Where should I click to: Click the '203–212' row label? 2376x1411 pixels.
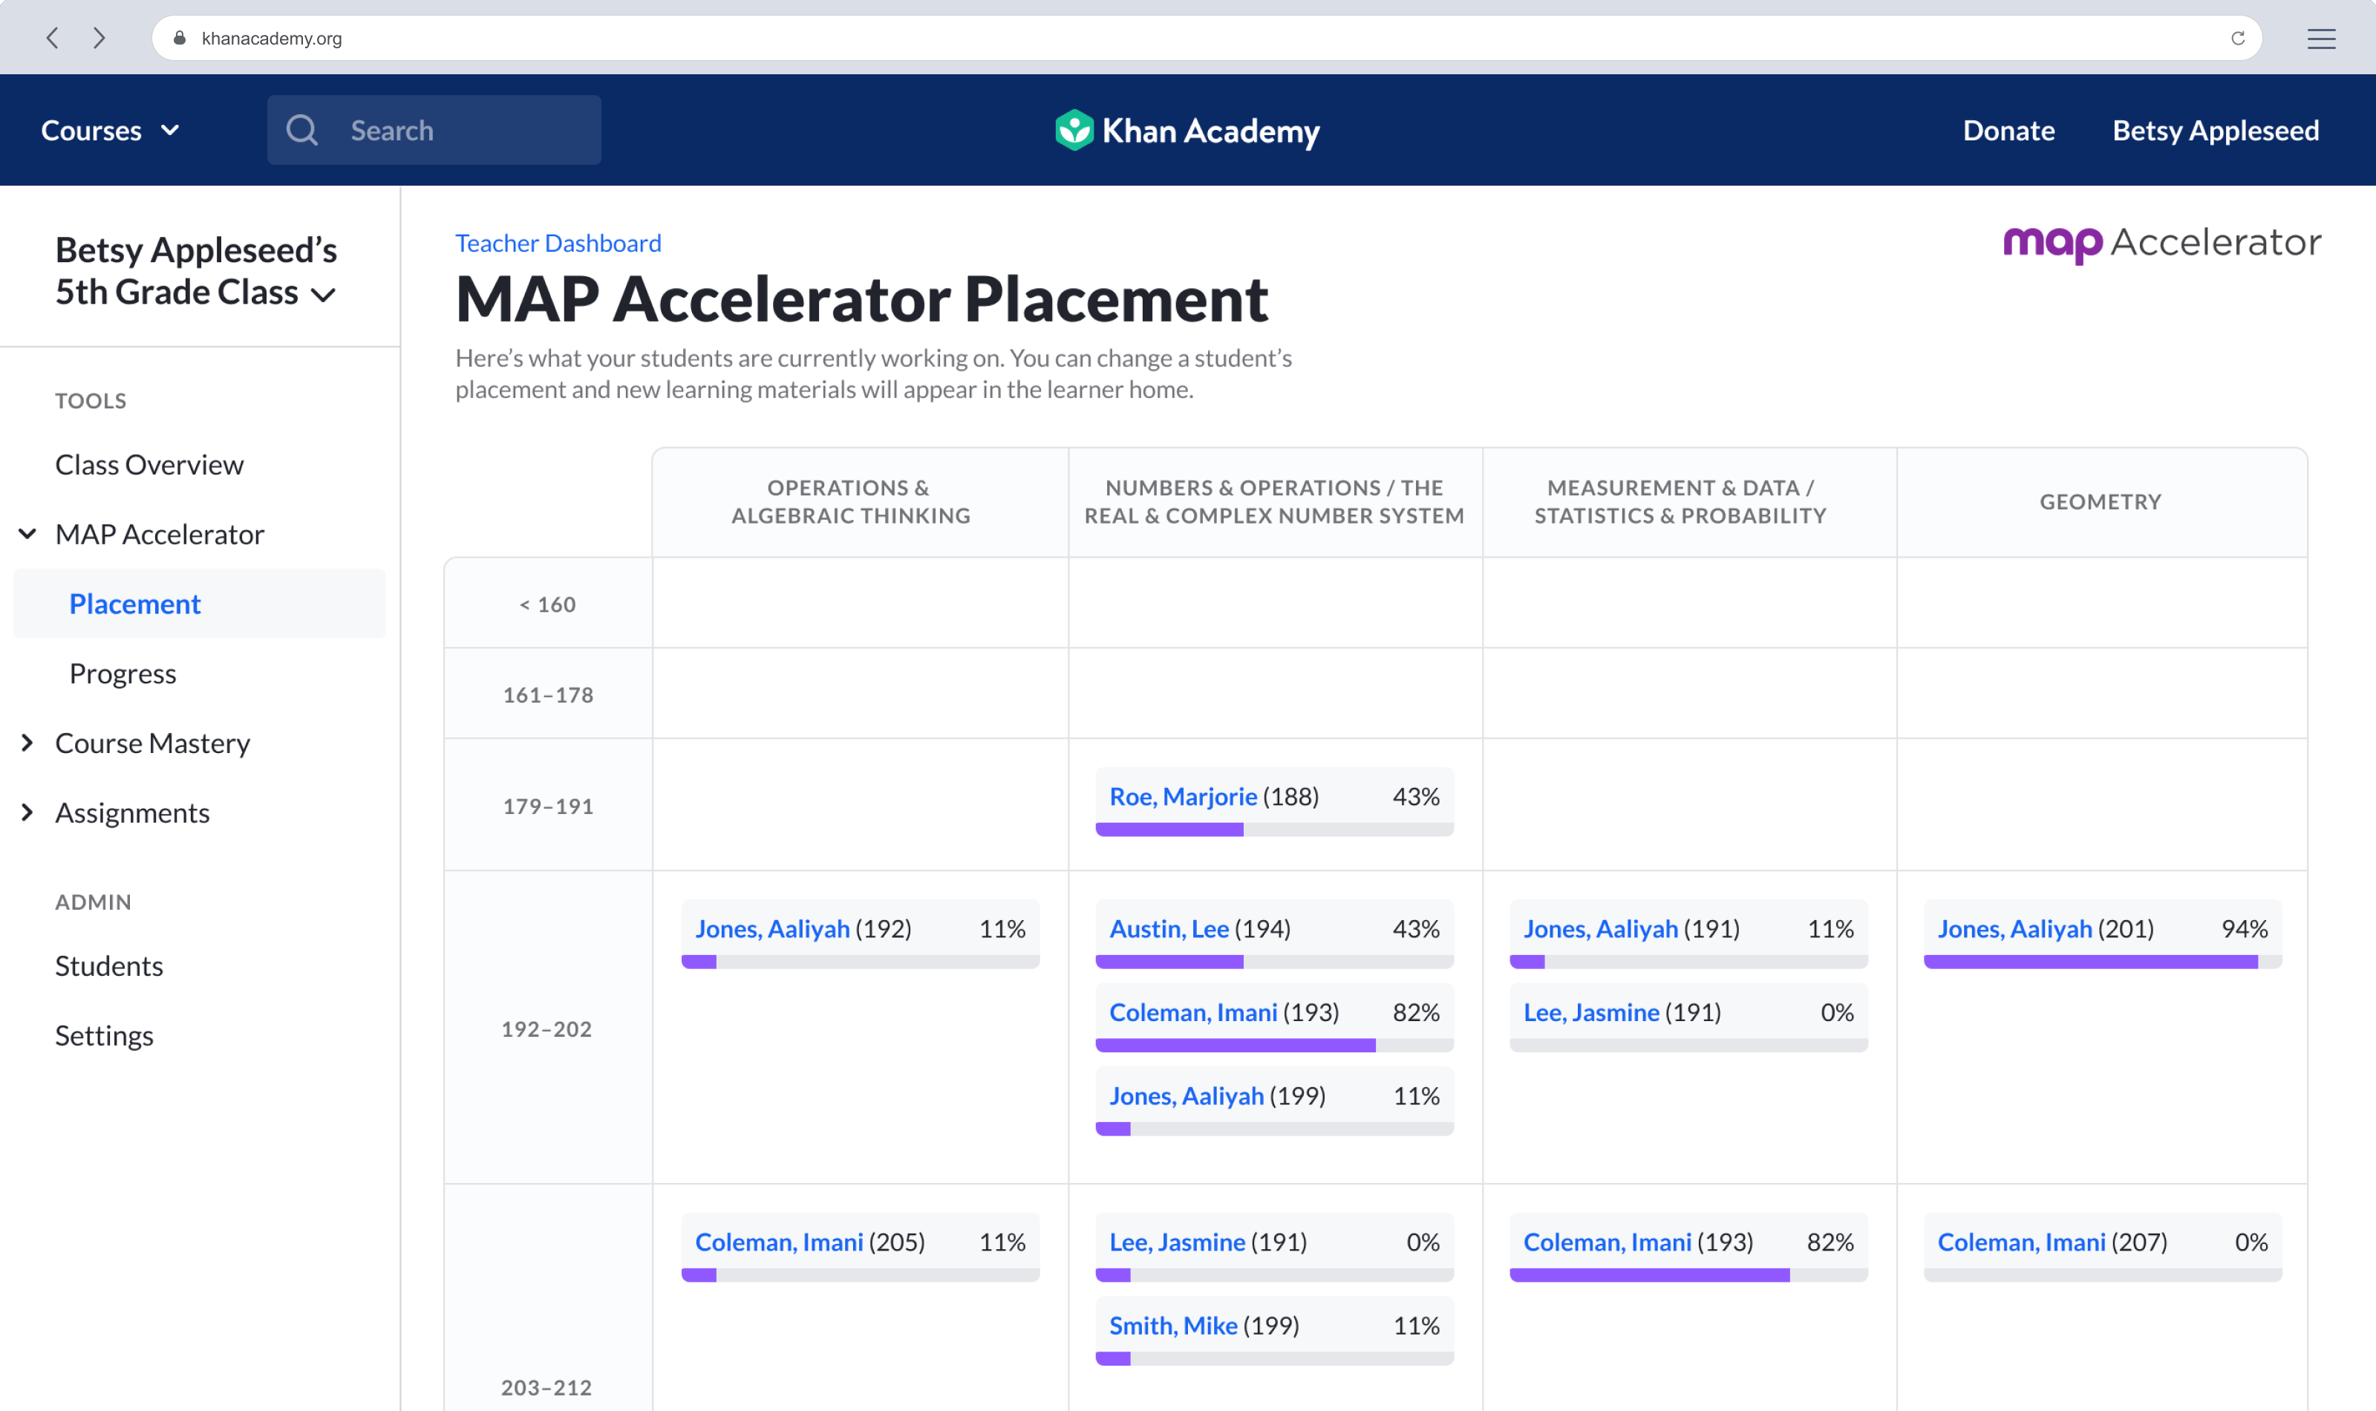(x=546, y=1386)
